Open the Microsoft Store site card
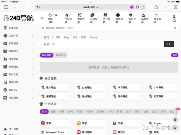The height and width of the screenshot is (135, 181). click(x=55, y=132)
